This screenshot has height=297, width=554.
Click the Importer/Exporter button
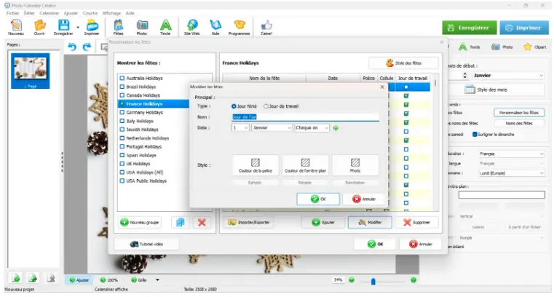248,223
